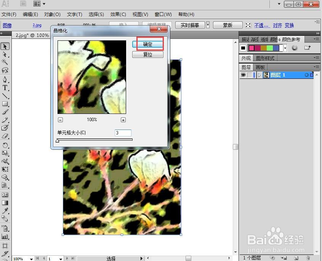Select the Symbol Sprayer tool
This screenshot has width=322, height=261.
pyautogui.click(x=5, y=228)
